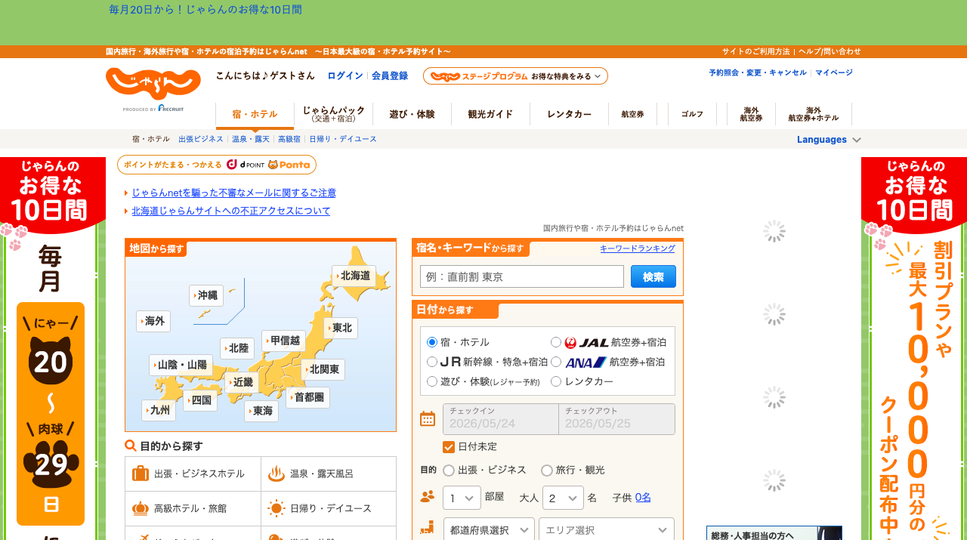967x540 pixels.
Task: Click the luxury hotel crown icon
Action: click(141, 508)
